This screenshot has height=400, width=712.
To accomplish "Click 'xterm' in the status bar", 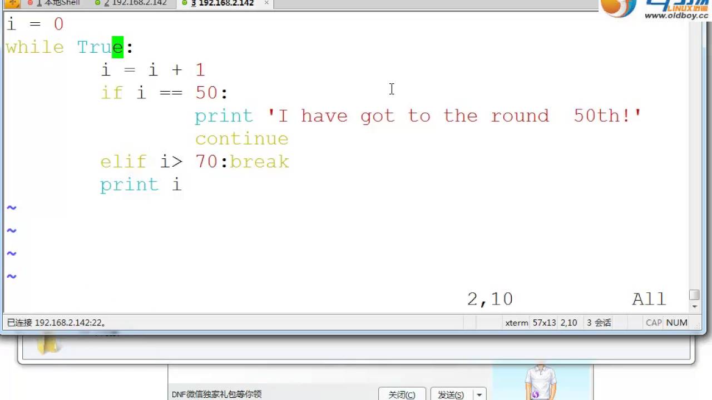I will pos(517,322).
